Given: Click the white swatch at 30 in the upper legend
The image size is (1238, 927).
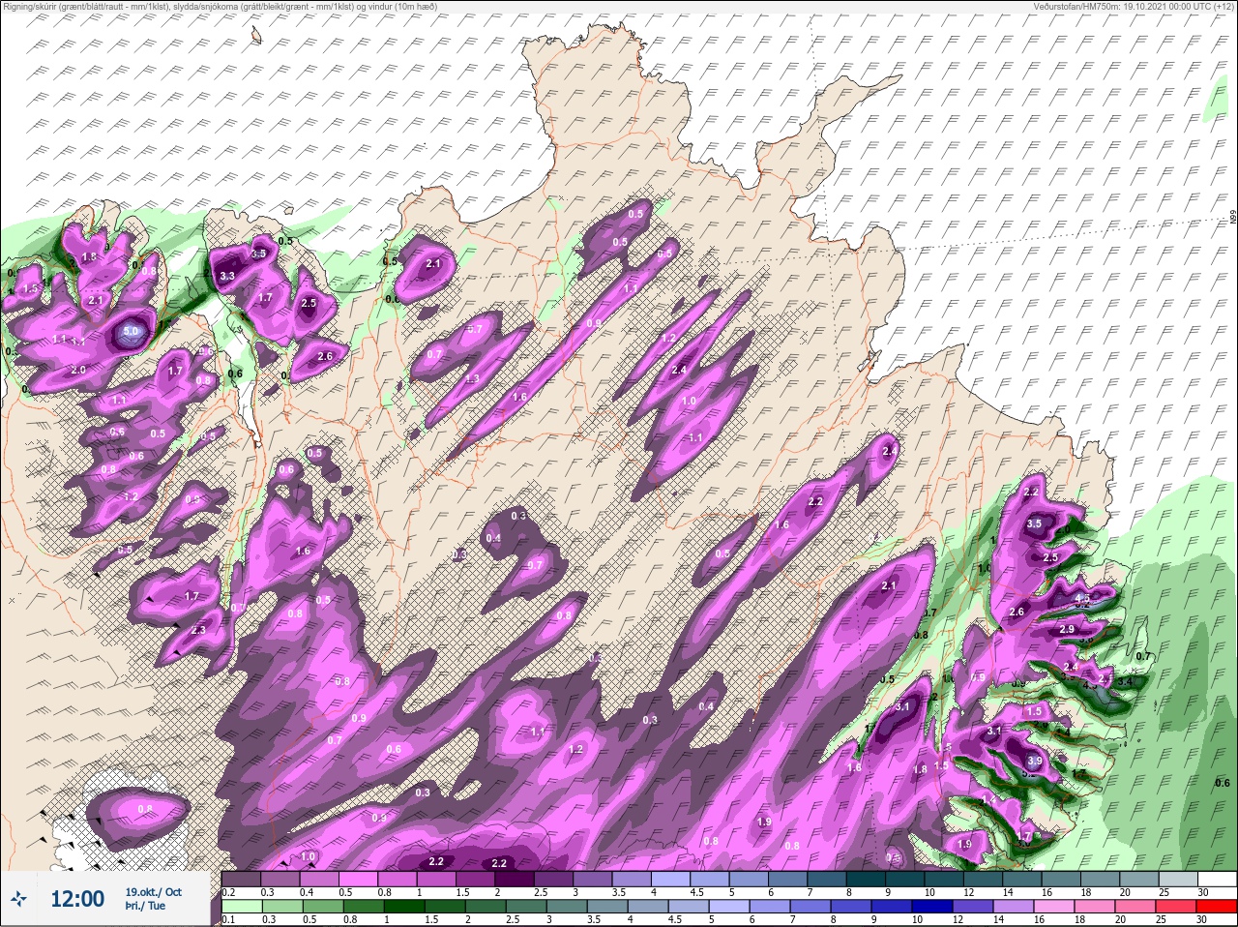Looking at the screenshot, I should [x=1217, y=879].
